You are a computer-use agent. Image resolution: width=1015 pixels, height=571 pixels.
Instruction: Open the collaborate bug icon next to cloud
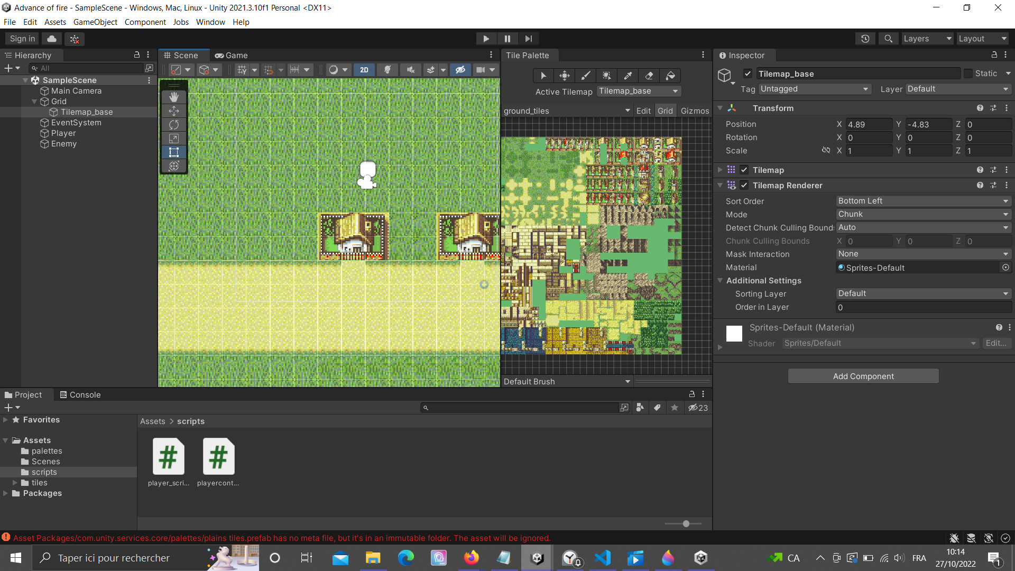point(75,39)
